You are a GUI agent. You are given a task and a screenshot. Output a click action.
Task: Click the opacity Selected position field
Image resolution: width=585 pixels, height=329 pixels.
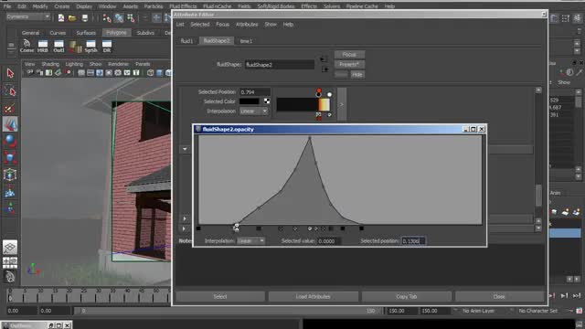413,241
